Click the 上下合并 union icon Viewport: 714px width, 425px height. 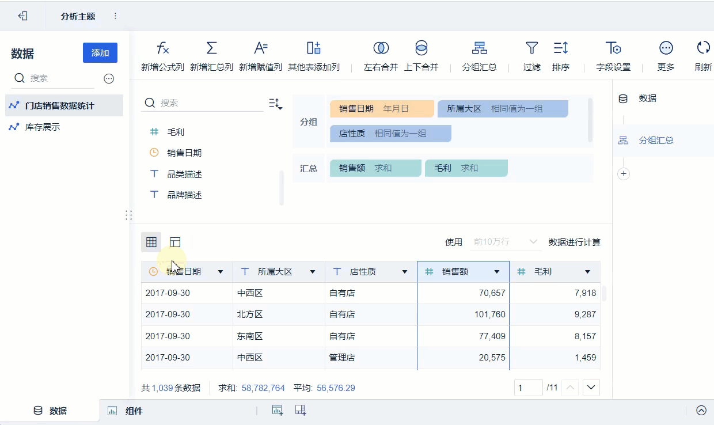tap(421, 48)
